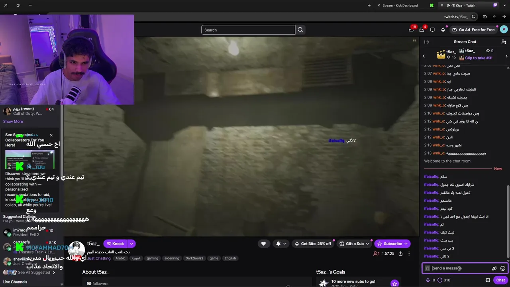Send message with Chat button
510x287 pixels.
click(501, 280)
